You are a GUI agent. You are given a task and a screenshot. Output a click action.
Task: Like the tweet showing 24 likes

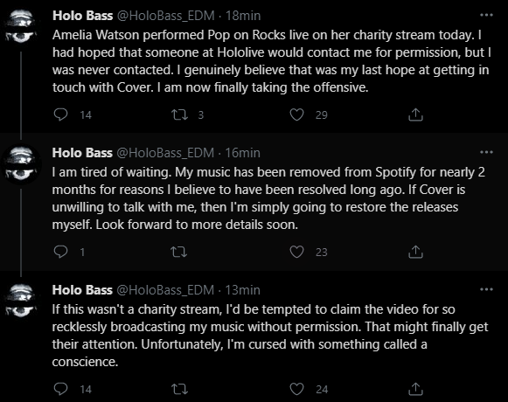[296, 389]
